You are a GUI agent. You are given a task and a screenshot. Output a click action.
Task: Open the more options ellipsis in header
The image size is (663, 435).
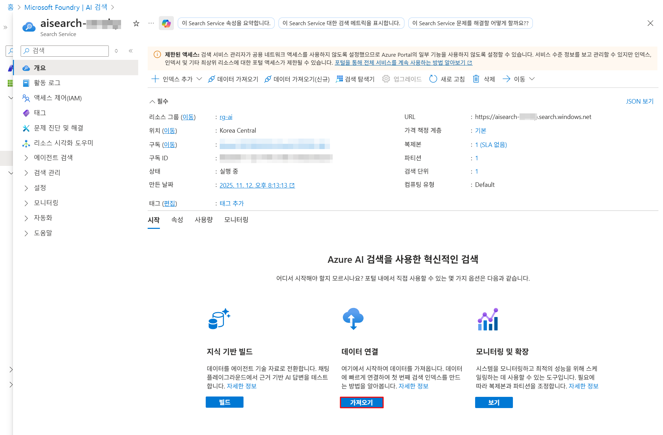[x=151, y=23]
